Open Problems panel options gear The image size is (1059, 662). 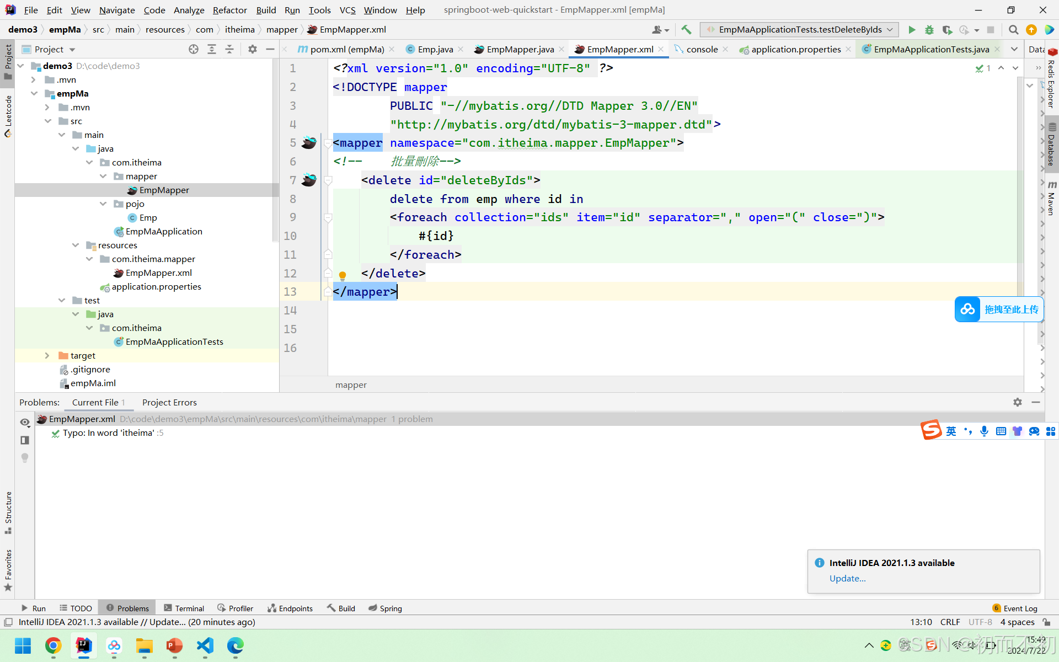[1018, 402]
